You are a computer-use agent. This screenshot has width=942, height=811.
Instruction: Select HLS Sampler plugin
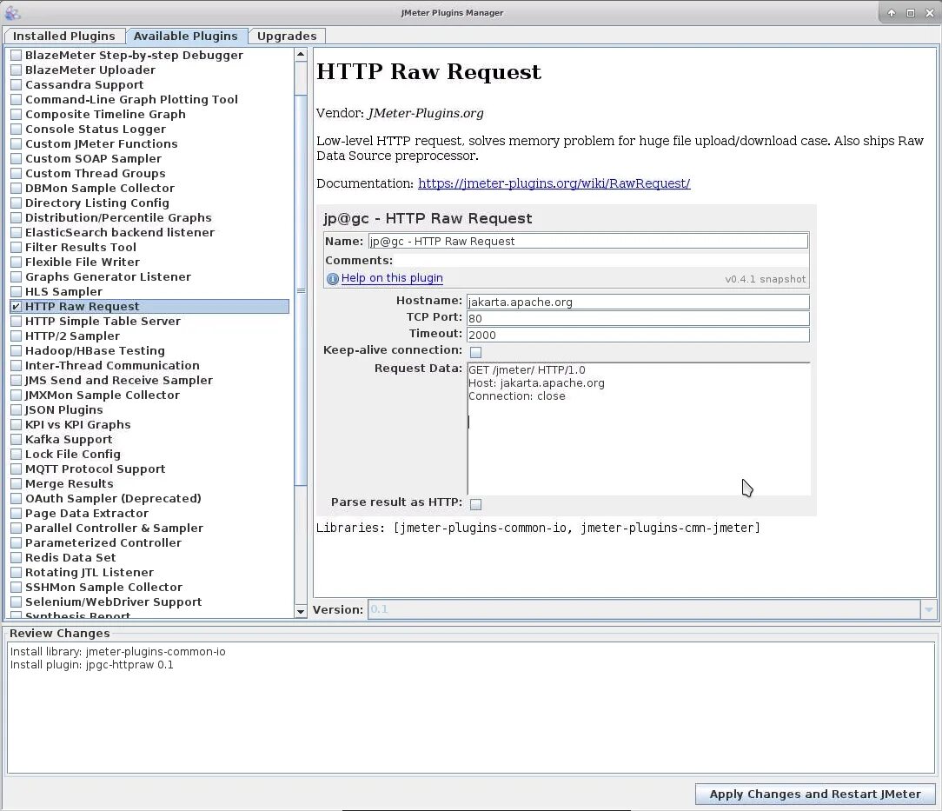click(63, 291)
